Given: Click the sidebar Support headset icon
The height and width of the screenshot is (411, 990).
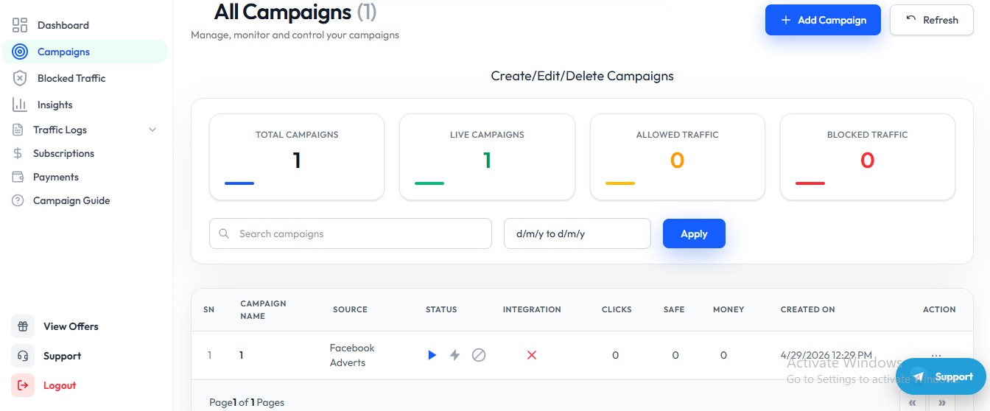Looking at the screenshot, I should [23, 356].
